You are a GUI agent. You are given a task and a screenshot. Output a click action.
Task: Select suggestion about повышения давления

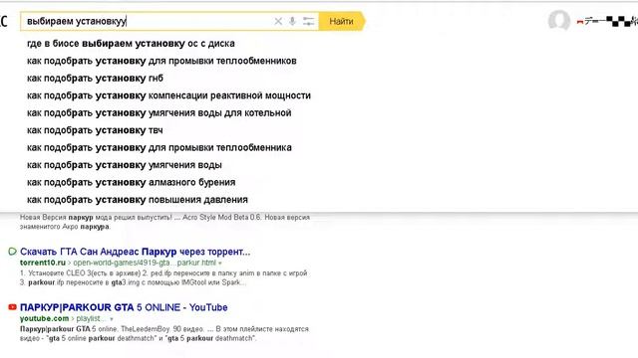pos(138,200)
